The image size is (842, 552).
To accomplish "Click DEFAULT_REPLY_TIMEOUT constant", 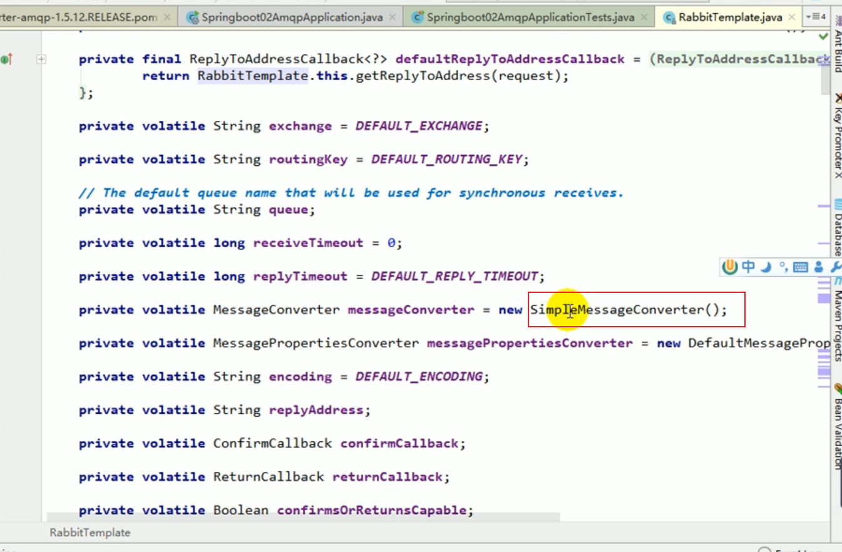I will tap(454, 276).
